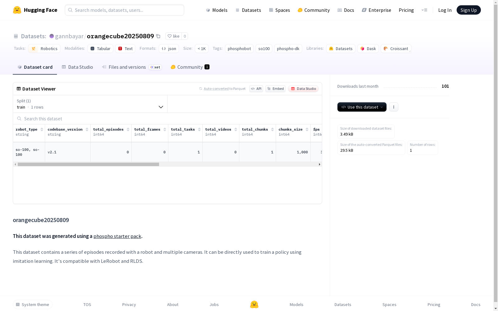Open the footer TOS link
This screenshot has width=498, height=311.
[x=87, y=304]
